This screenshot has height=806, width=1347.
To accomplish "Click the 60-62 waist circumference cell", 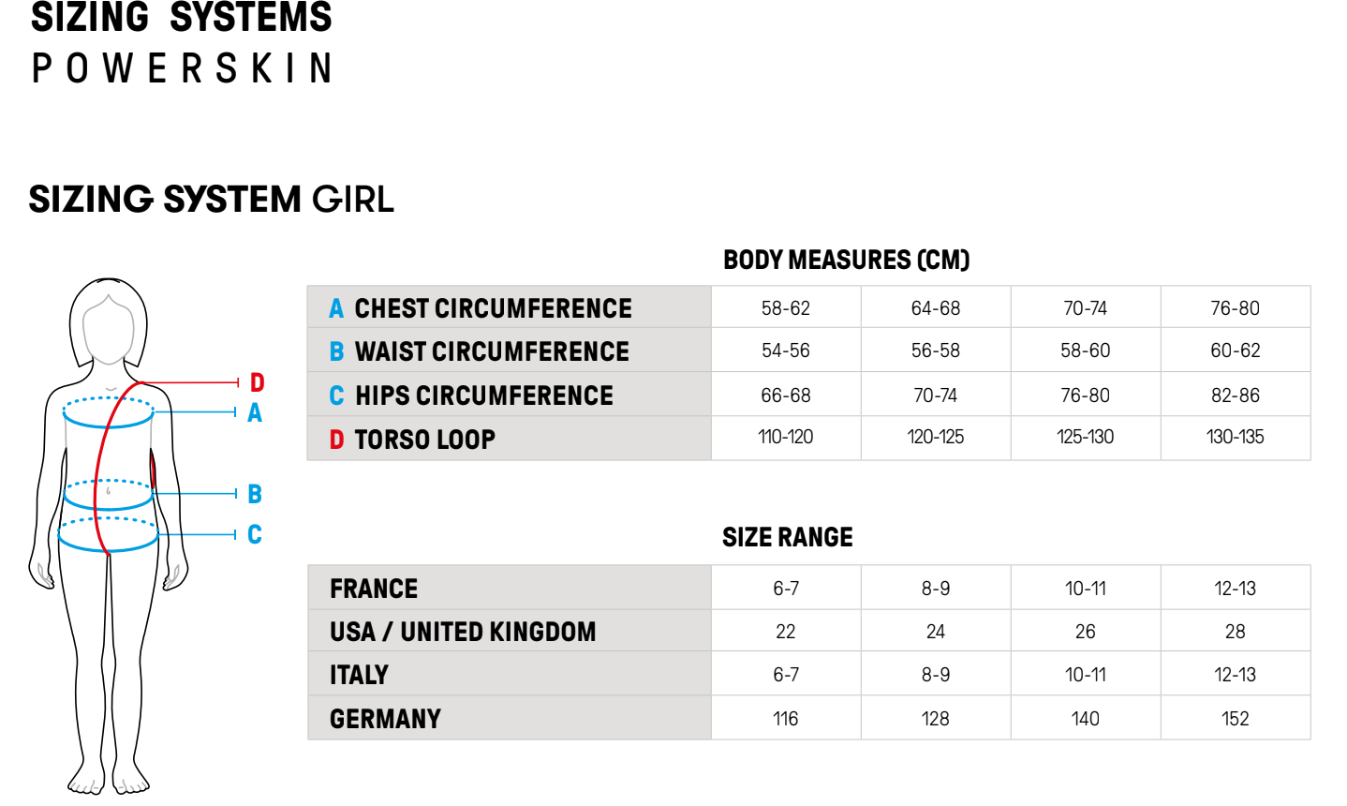I will pyautogui.click(x=1235, y=351).
